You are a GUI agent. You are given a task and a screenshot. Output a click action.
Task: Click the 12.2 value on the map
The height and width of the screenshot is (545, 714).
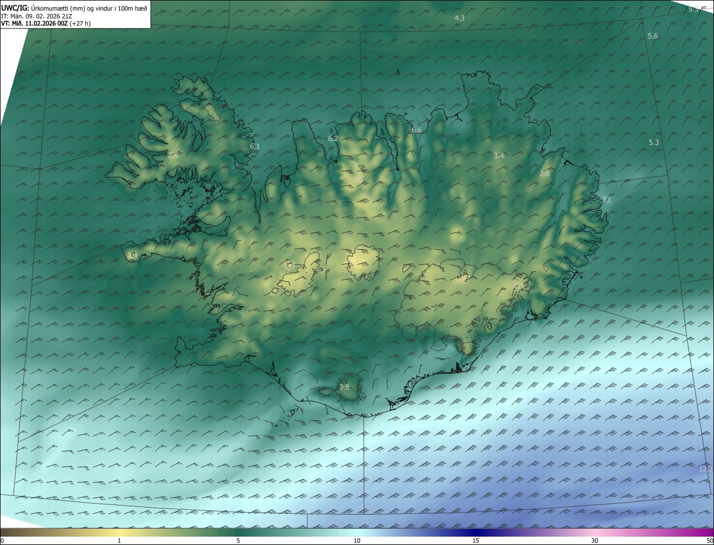coord(706,469)
